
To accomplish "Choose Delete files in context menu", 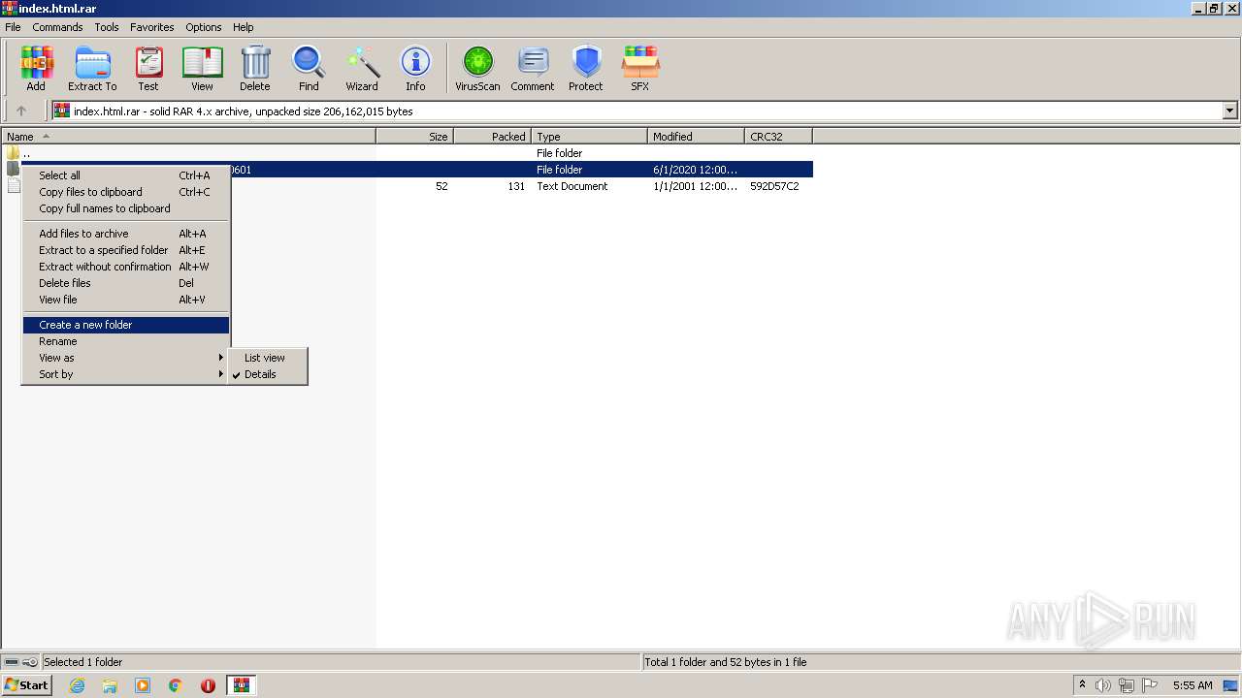I will pyautogui.click(x=126, y=283).
